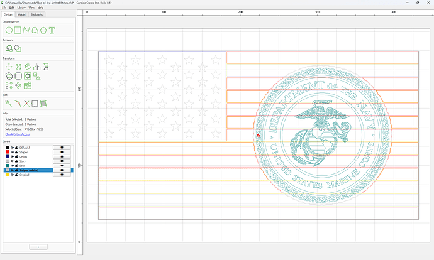The width and height of the screenshot is (434, 260).
Task: Open settings gear for DEFAULT layer
Action: point(62,148)
